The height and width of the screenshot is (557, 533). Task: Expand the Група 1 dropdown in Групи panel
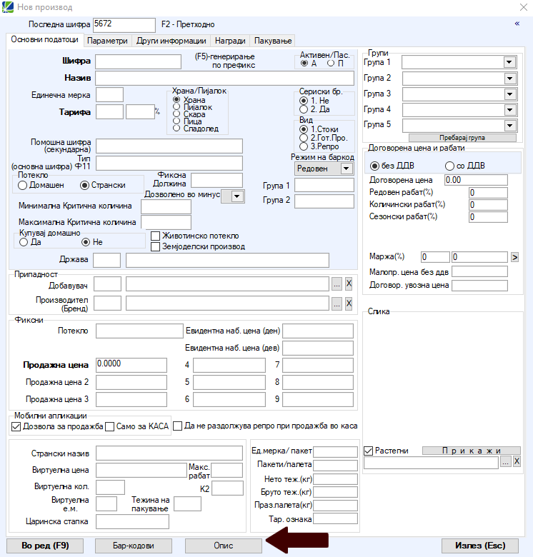(509, 63)
